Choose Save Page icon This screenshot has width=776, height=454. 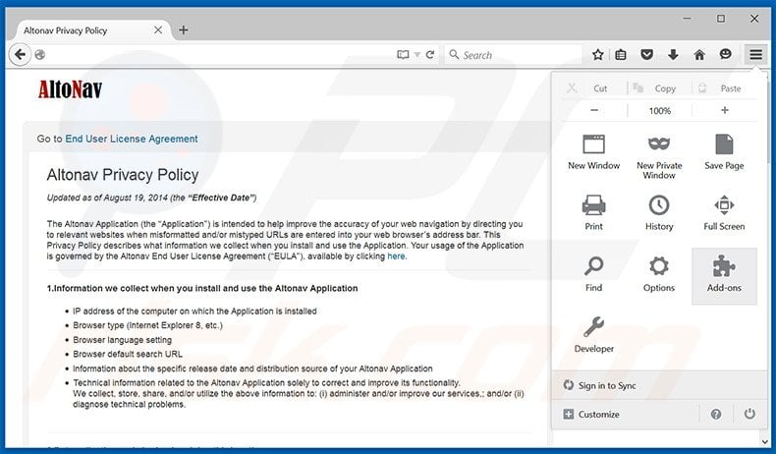click(x=724, y=152)
